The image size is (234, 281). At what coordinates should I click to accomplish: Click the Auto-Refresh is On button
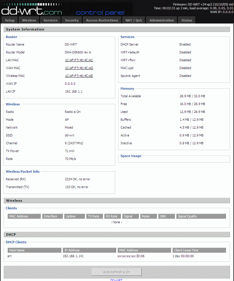tap(116, 272)
